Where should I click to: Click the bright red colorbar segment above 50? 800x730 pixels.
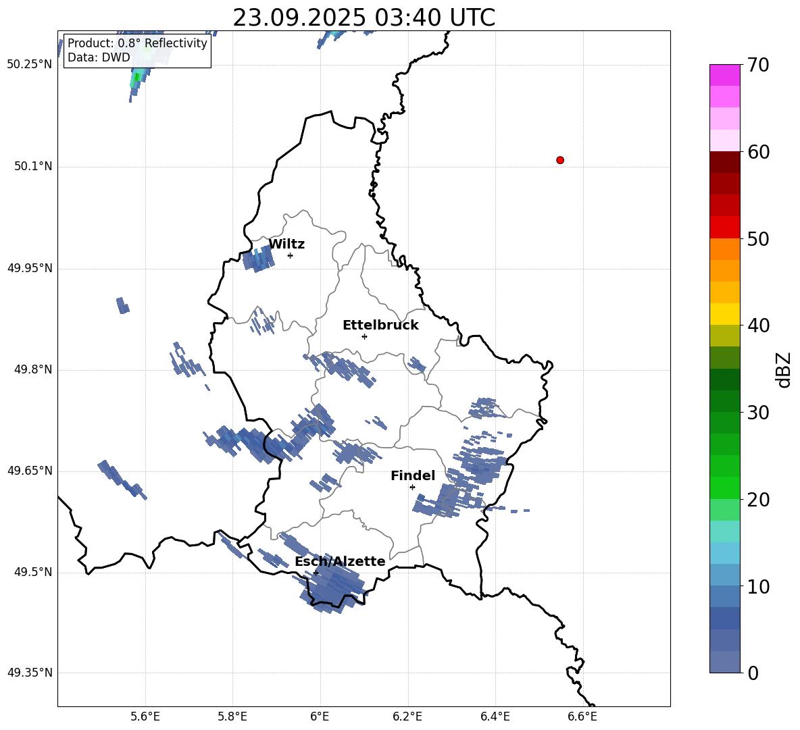[724, 228]
